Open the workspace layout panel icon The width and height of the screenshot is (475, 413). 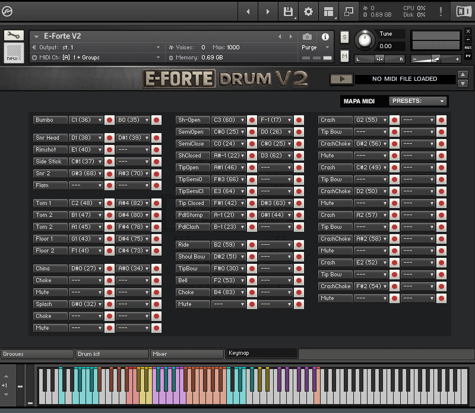[329, 11]
